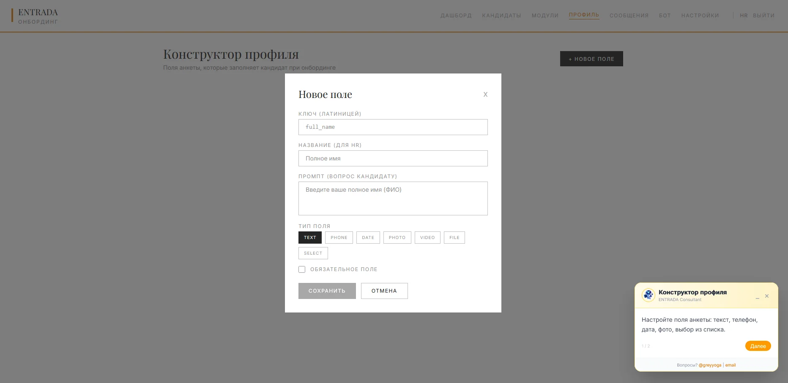Screen dimensions: 788x383
Task: Click the Конструктор профиля page heading
Action: tap(231, 54)
